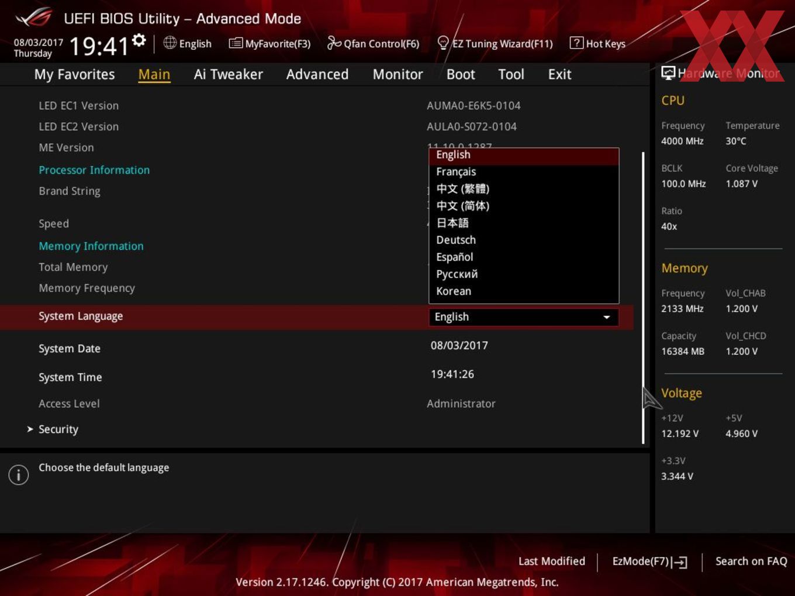Click the System Time value 19:41:26

coord(452,374)
